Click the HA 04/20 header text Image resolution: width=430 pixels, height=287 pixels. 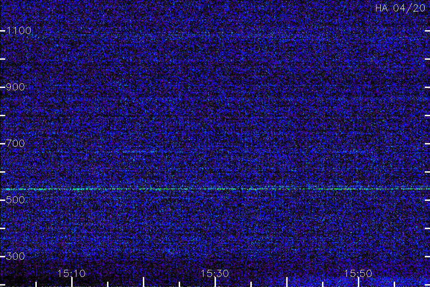(x=400, y=8)
